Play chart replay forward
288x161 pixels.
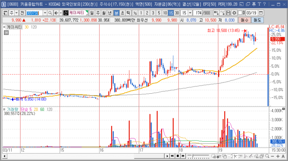pos(167,156)
